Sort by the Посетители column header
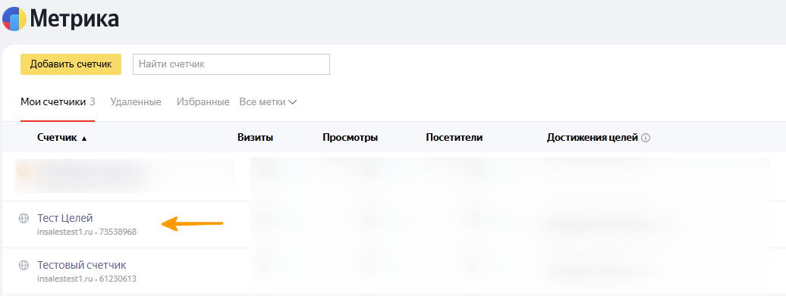 click(x=454, y=138)
